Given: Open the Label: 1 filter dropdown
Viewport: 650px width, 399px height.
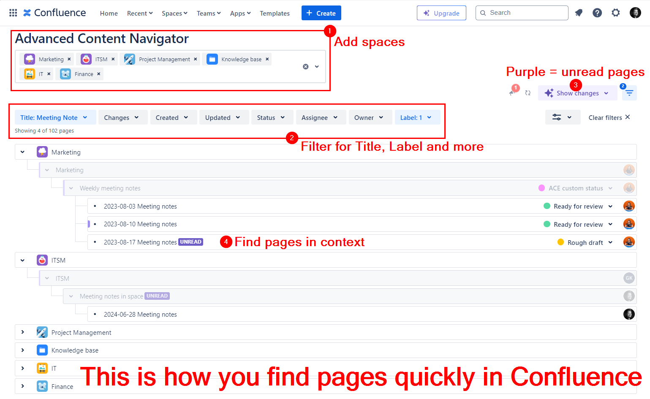Looking at the screenshot, I should point(417,117).
